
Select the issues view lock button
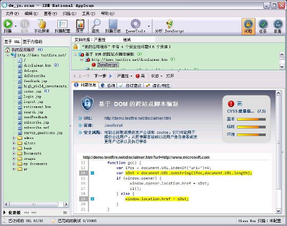click(248, 26)
